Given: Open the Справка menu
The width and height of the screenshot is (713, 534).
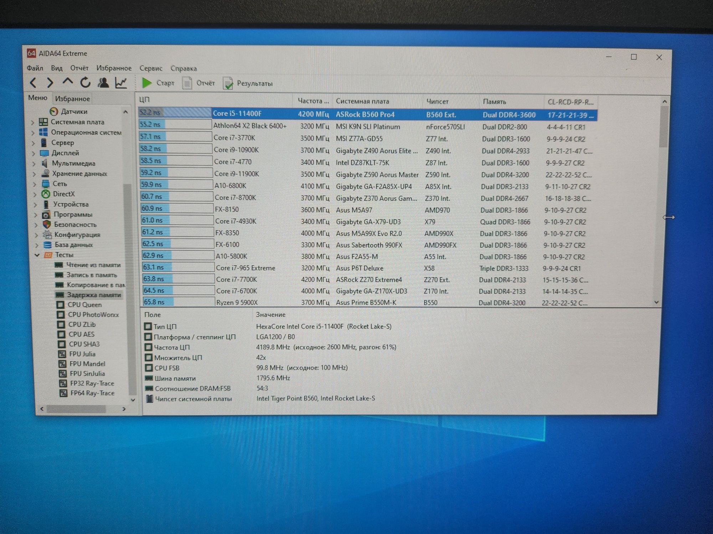Looking at the screenshot, I should (x=184, y=68).
